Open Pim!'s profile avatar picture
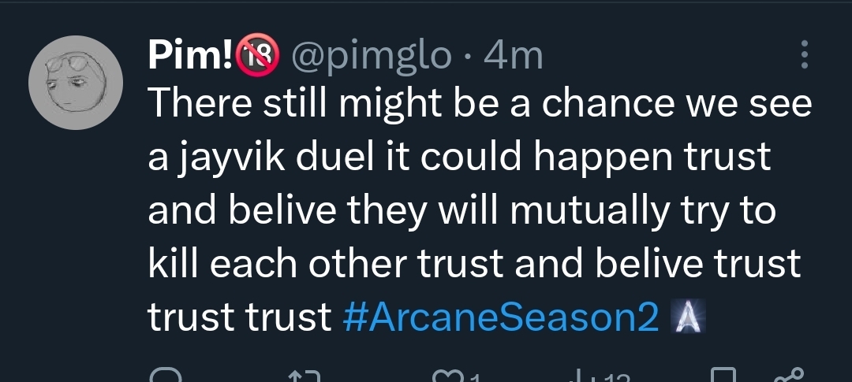 click(76, 83)
